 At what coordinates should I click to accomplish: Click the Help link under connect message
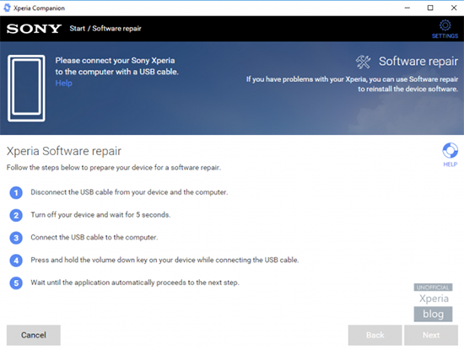pyautogui.click(x=63, y=83)
